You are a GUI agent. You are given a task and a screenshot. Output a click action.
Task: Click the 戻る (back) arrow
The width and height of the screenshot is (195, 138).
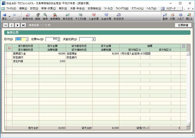click(x=4, y=16)
